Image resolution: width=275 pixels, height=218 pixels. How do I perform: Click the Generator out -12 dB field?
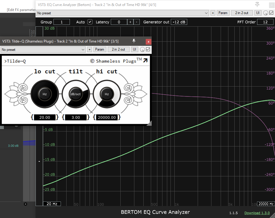(x=179, y=22)
